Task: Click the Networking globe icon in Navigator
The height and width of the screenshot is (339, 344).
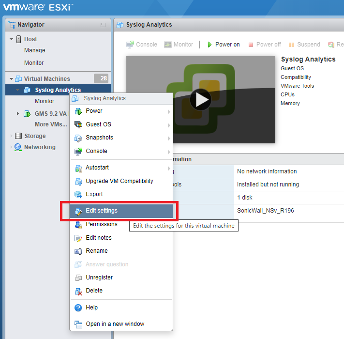Action: [18, 147]
